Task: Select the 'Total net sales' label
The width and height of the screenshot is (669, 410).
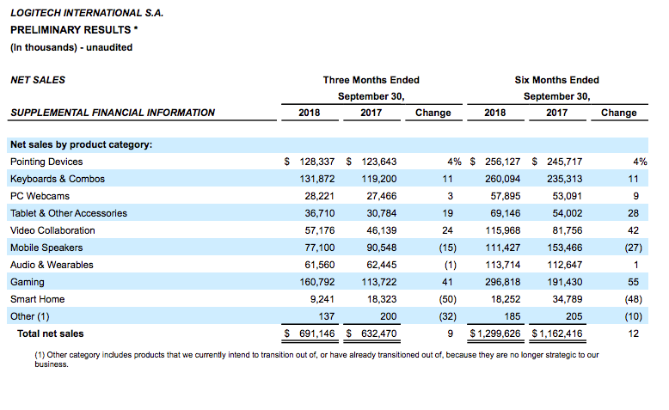Action: pos(51,334)
